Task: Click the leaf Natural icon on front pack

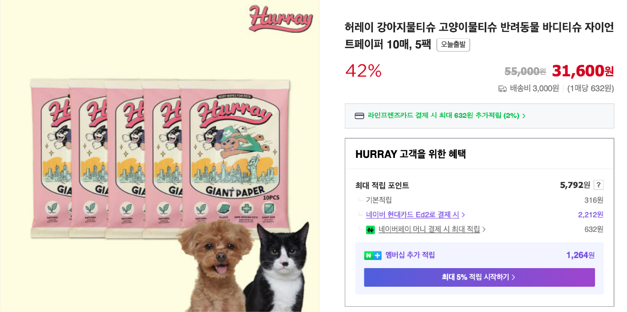Action: [201, 209]
